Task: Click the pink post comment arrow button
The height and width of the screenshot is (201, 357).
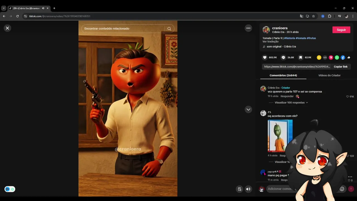Action: click(351, 189)
